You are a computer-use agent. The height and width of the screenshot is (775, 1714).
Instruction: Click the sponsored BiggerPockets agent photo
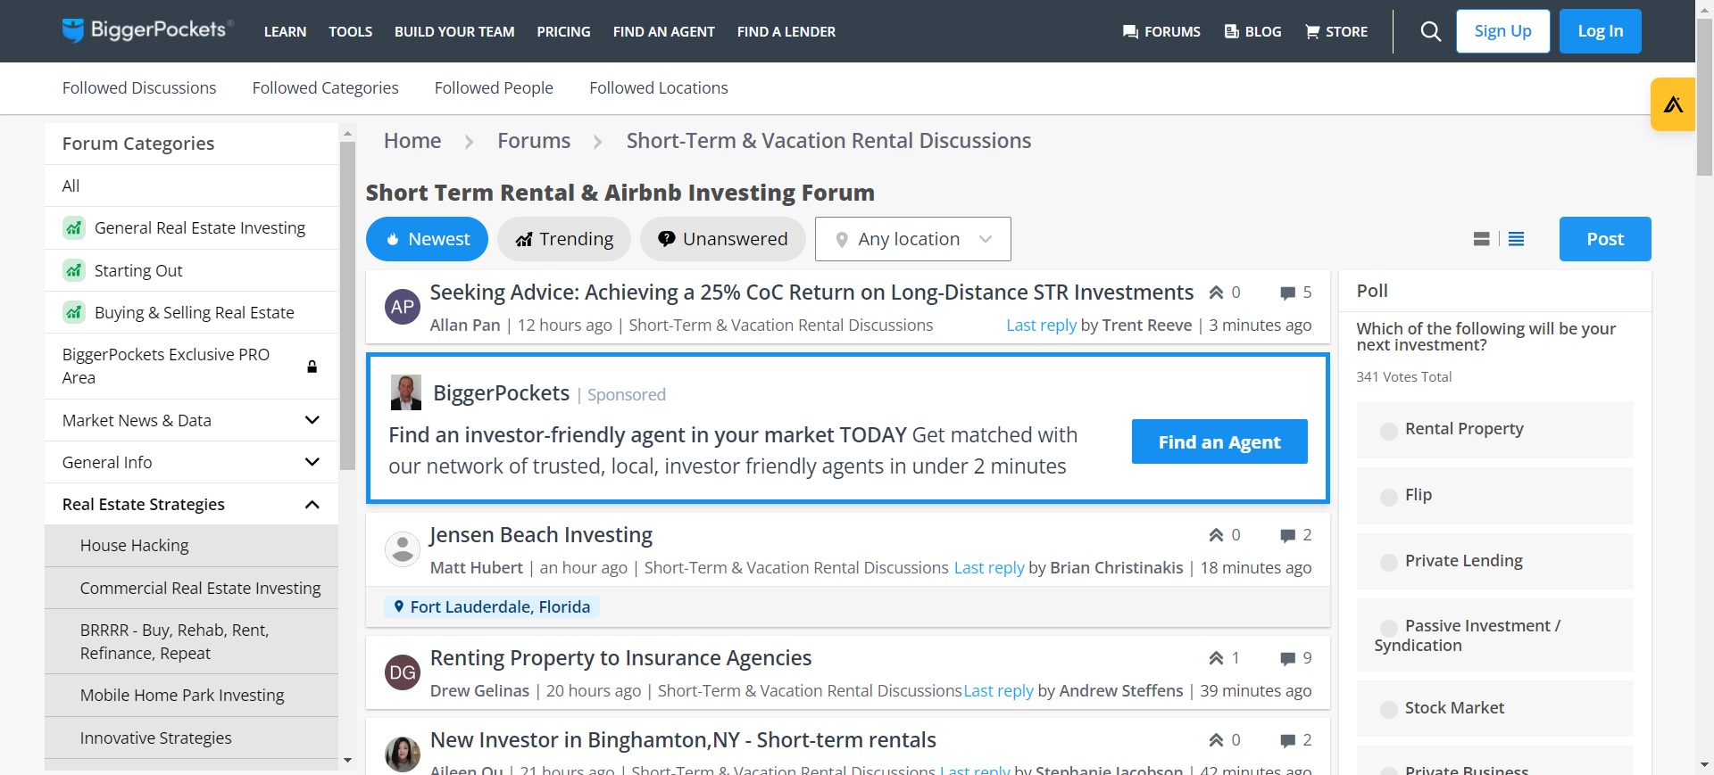(x=406, y=392)
